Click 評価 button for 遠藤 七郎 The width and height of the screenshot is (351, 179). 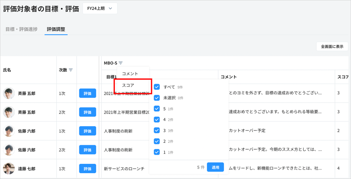tap(88, 169)
